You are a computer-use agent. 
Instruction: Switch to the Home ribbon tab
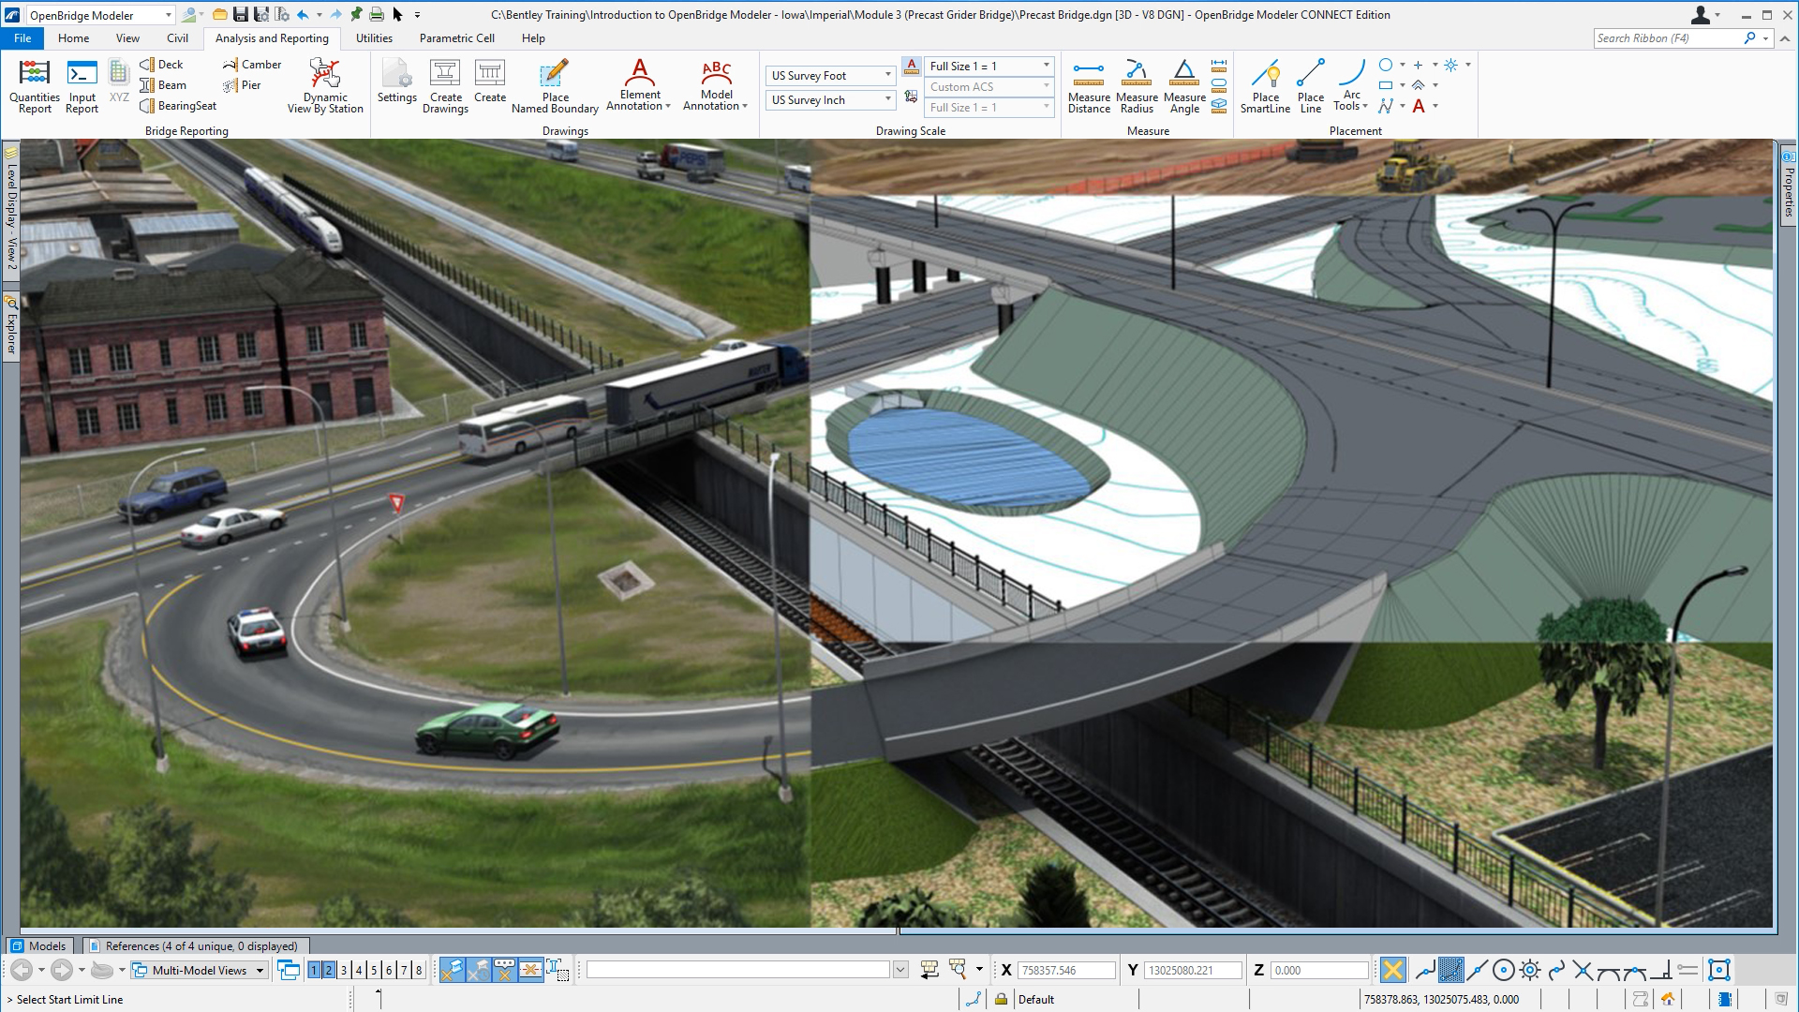73,38
